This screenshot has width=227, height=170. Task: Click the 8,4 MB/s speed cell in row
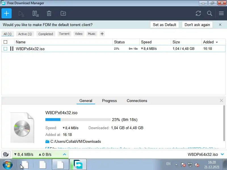click(x=149, y=49)
